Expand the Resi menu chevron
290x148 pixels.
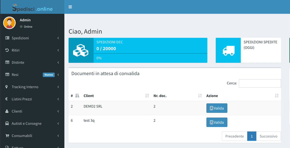[x=58, y=75]
